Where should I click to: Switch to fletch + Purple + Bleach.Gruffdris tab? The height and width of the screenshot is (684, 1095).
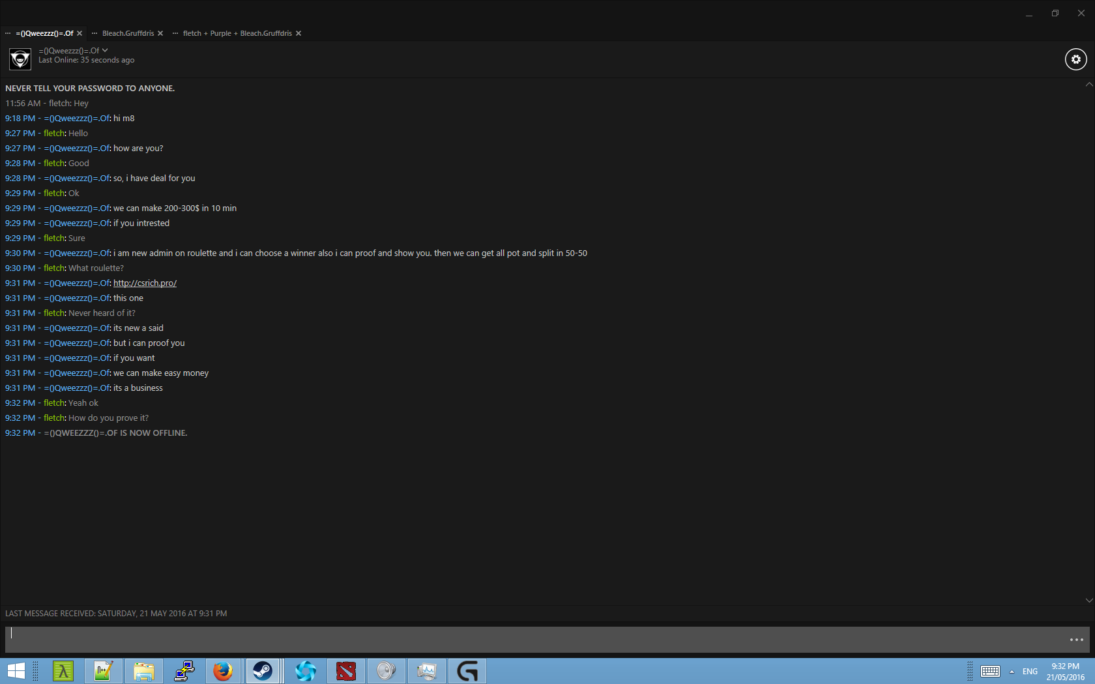pos(237,33)
